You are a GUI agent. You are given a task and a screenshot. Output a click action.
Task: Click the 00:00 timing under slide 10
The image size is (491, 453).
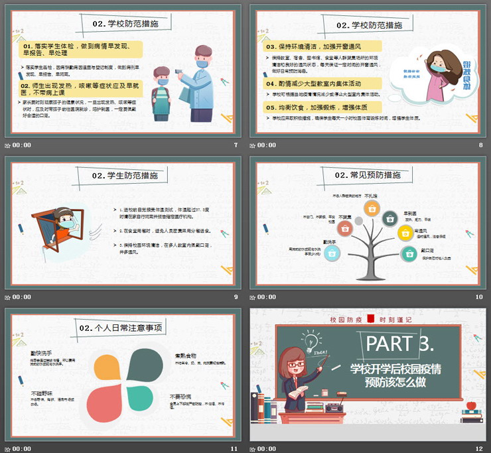click(x=267, y=297)
